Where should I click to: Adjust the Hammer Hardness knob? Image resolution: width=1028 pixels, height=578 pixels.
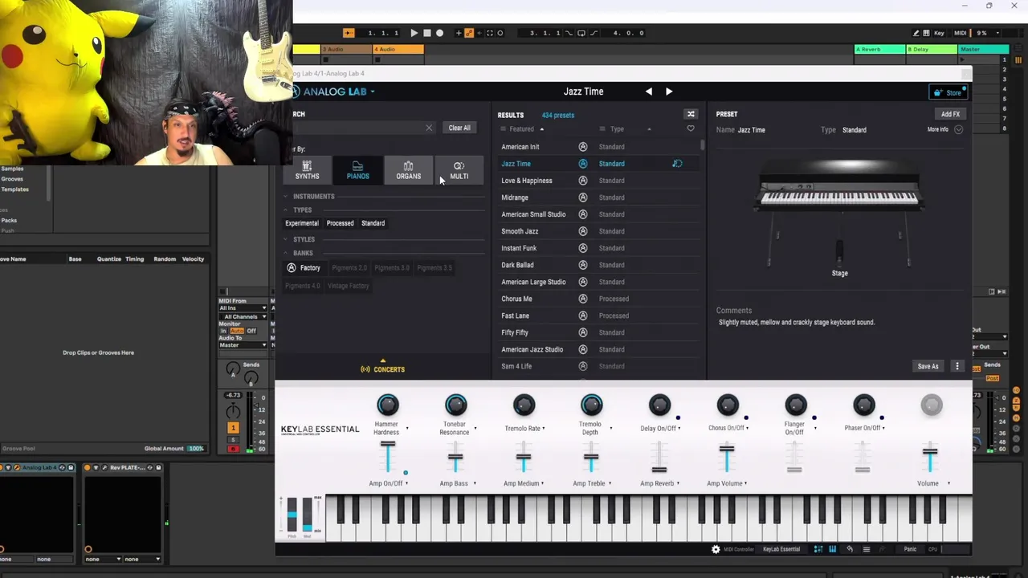coord(388,405)
